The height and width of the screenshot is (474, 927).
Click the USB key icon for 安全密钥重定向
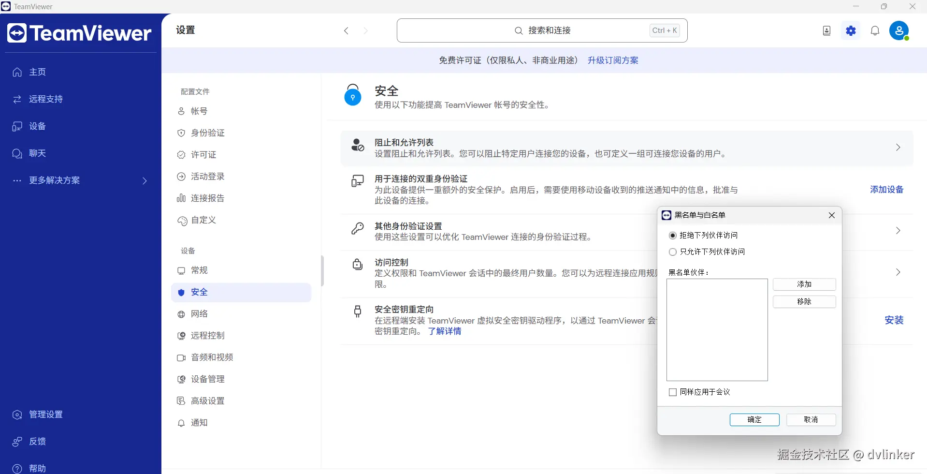coord(358,311)
